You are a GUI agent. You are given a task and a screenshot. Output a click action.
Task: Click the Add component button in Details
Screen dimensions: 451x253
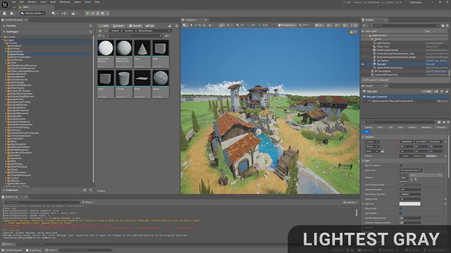(x=427, y=91)
